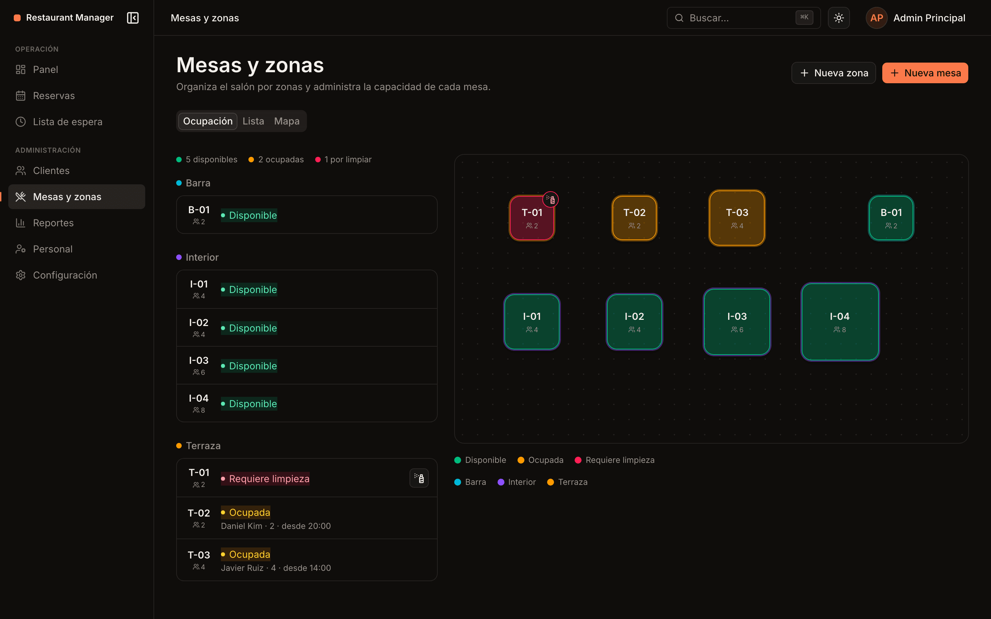This screenshot has width=991, height=619.
Task: Click the Restaurant Manager orange logo
Action: click(17, 18)
